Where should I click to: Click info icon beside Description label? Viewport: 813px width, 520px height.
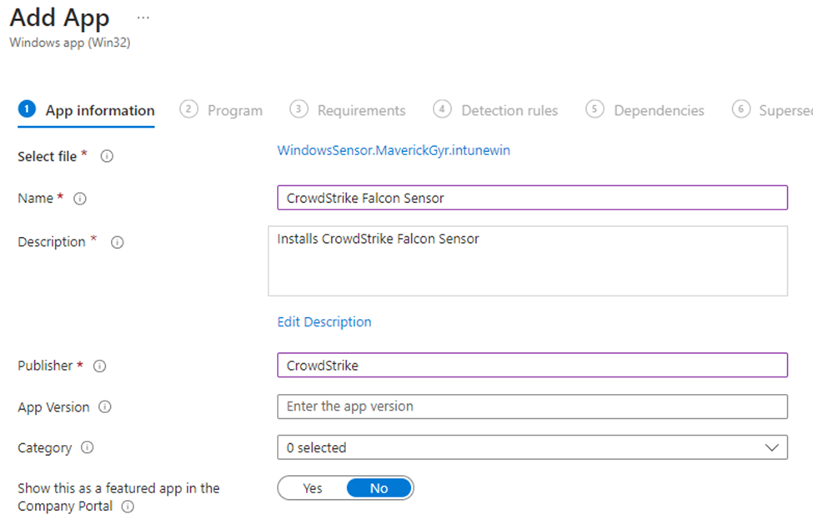[x=118, y=242]
